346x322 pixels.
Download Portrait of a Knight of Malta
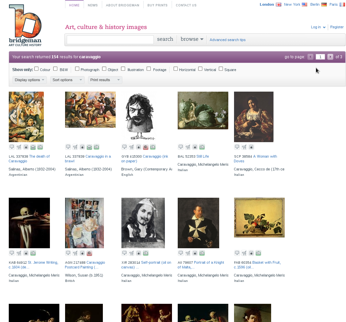point(195,253)
